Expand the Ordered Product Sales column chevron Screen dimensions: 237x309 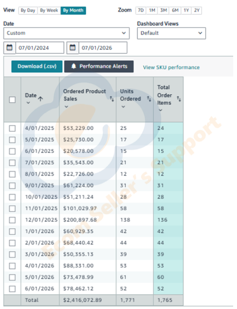coord(67,107)
